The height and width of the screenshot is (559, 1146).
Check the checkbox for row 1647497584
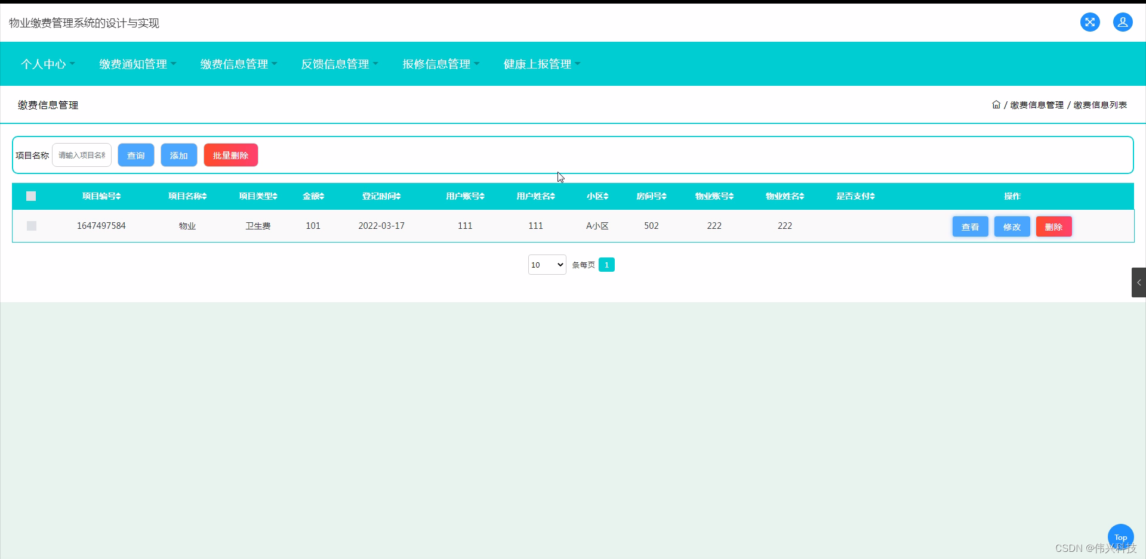pos(31,226)
